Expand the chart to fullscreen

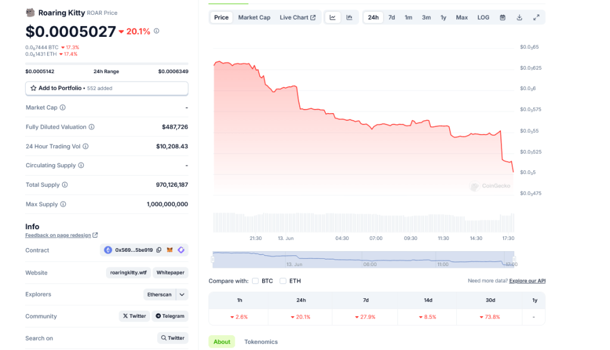coord(536,17)
